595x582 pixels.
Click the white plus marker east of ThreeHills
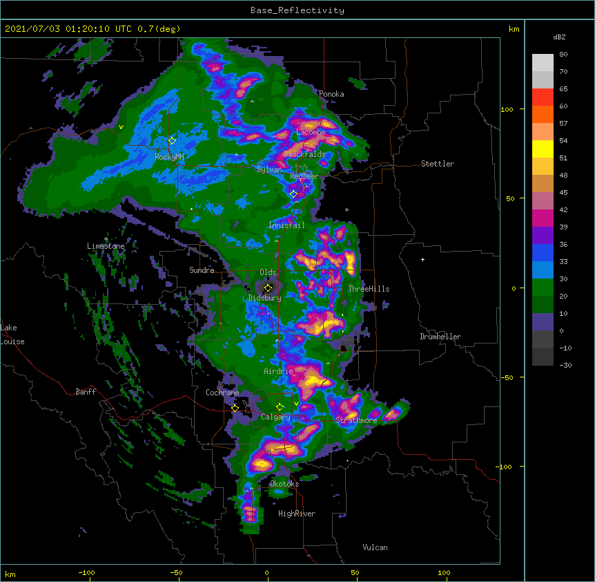(x=422, y=259)
